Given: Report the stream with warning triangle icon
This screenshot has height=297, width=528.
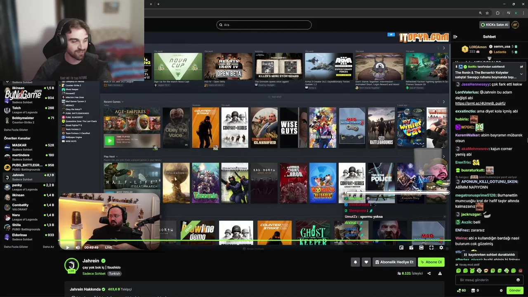Looking at the screenshot, I should coord(440,273).
